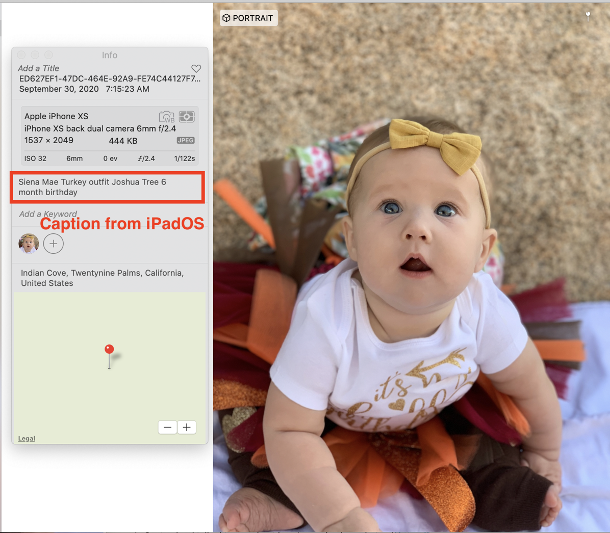Click the pin icon at photo's top corner
The height and width of the screenshot is (533, 610).
pos(588,16)
